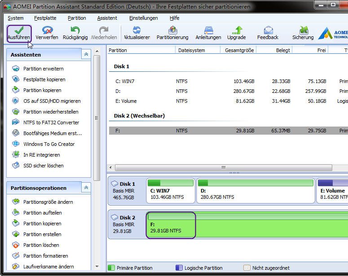Click sidebar scrollbar up arrow
Screen dimensions: 348x276
[x=97, y=51]
